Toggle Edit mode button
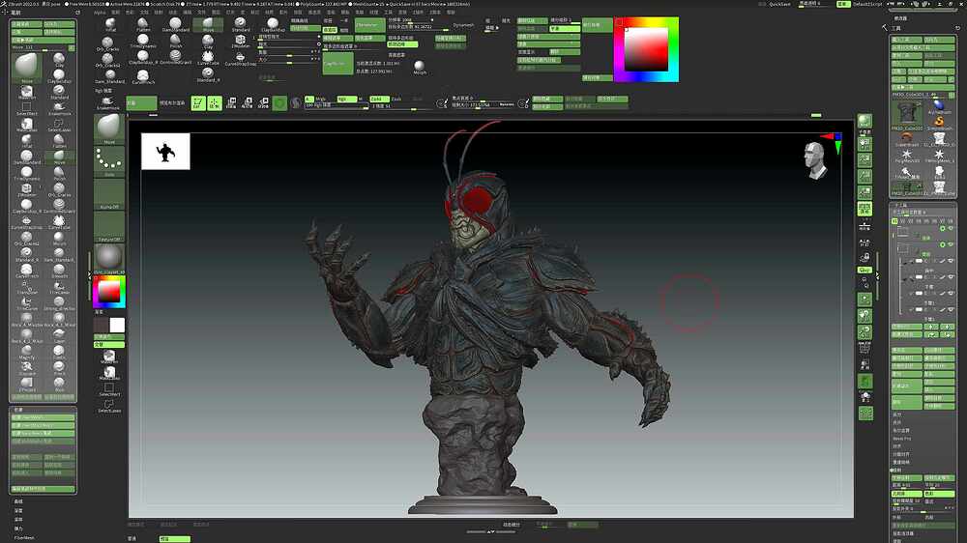The image size is (967, 543). click(x=197, y=103)
